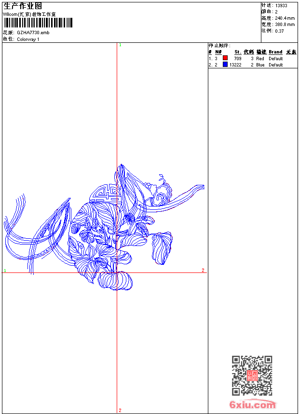Click the 6xiu.com watermark logo
Image resolution: width=299 pixels, height=414 pixels.
coord(252,405)
